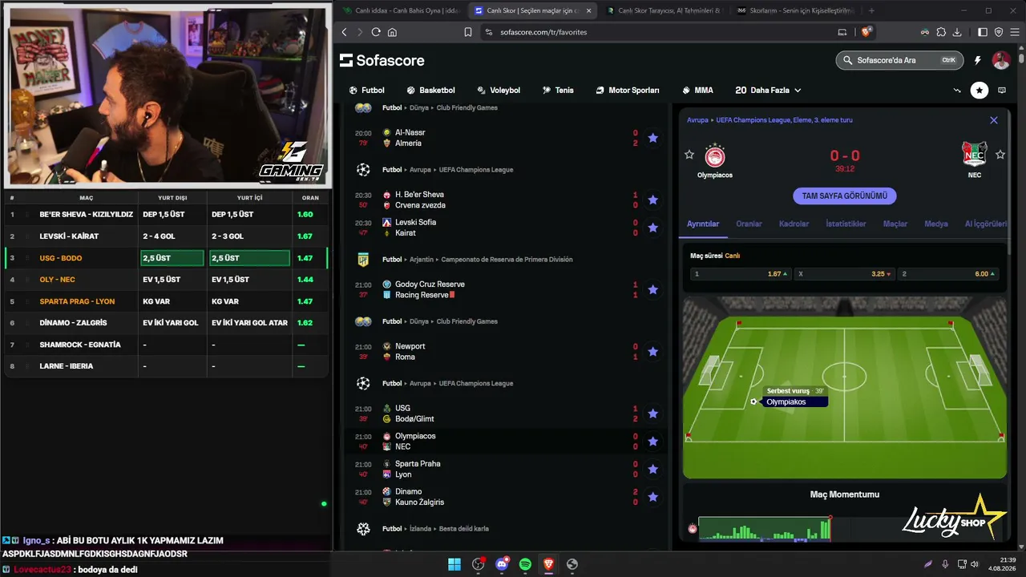Open the Sparta Praha vs Lyon match row
The image size is (1026, 577).
click(505, 469)
